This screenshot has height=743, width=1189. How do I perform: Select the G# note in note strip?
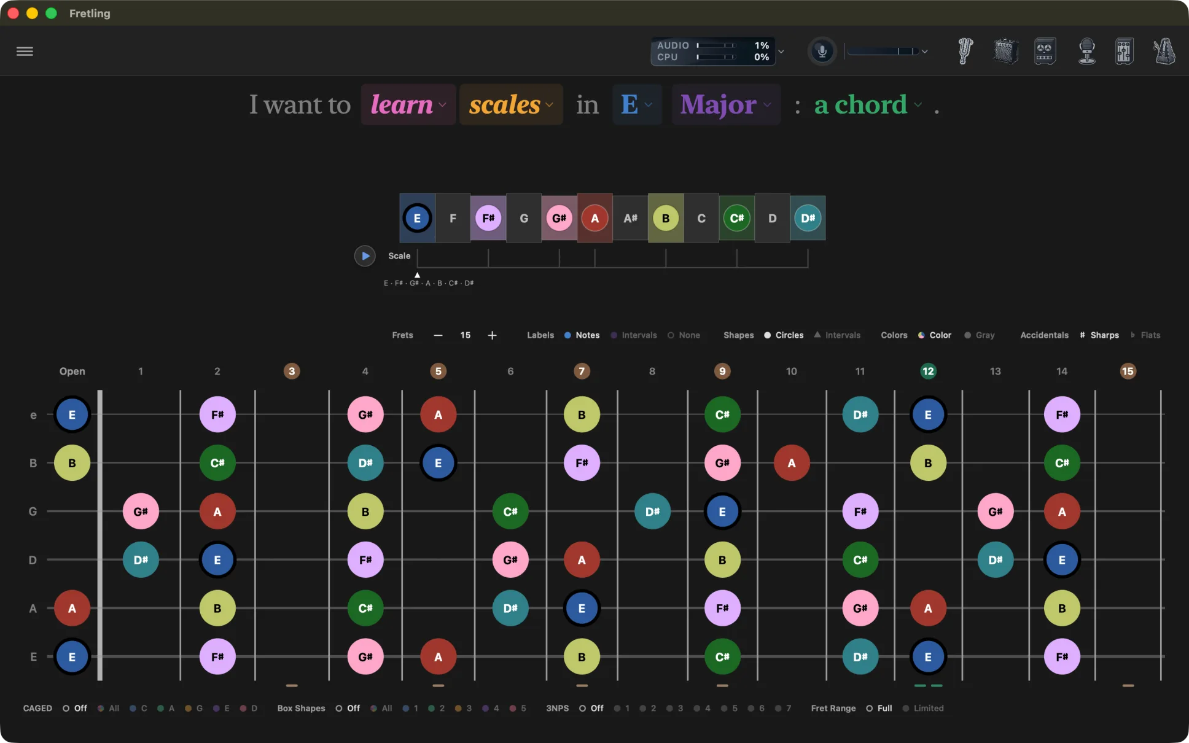click(559, 218)
